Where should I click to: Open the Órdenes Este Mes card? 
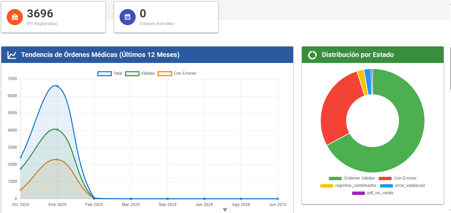coord(166,17)
